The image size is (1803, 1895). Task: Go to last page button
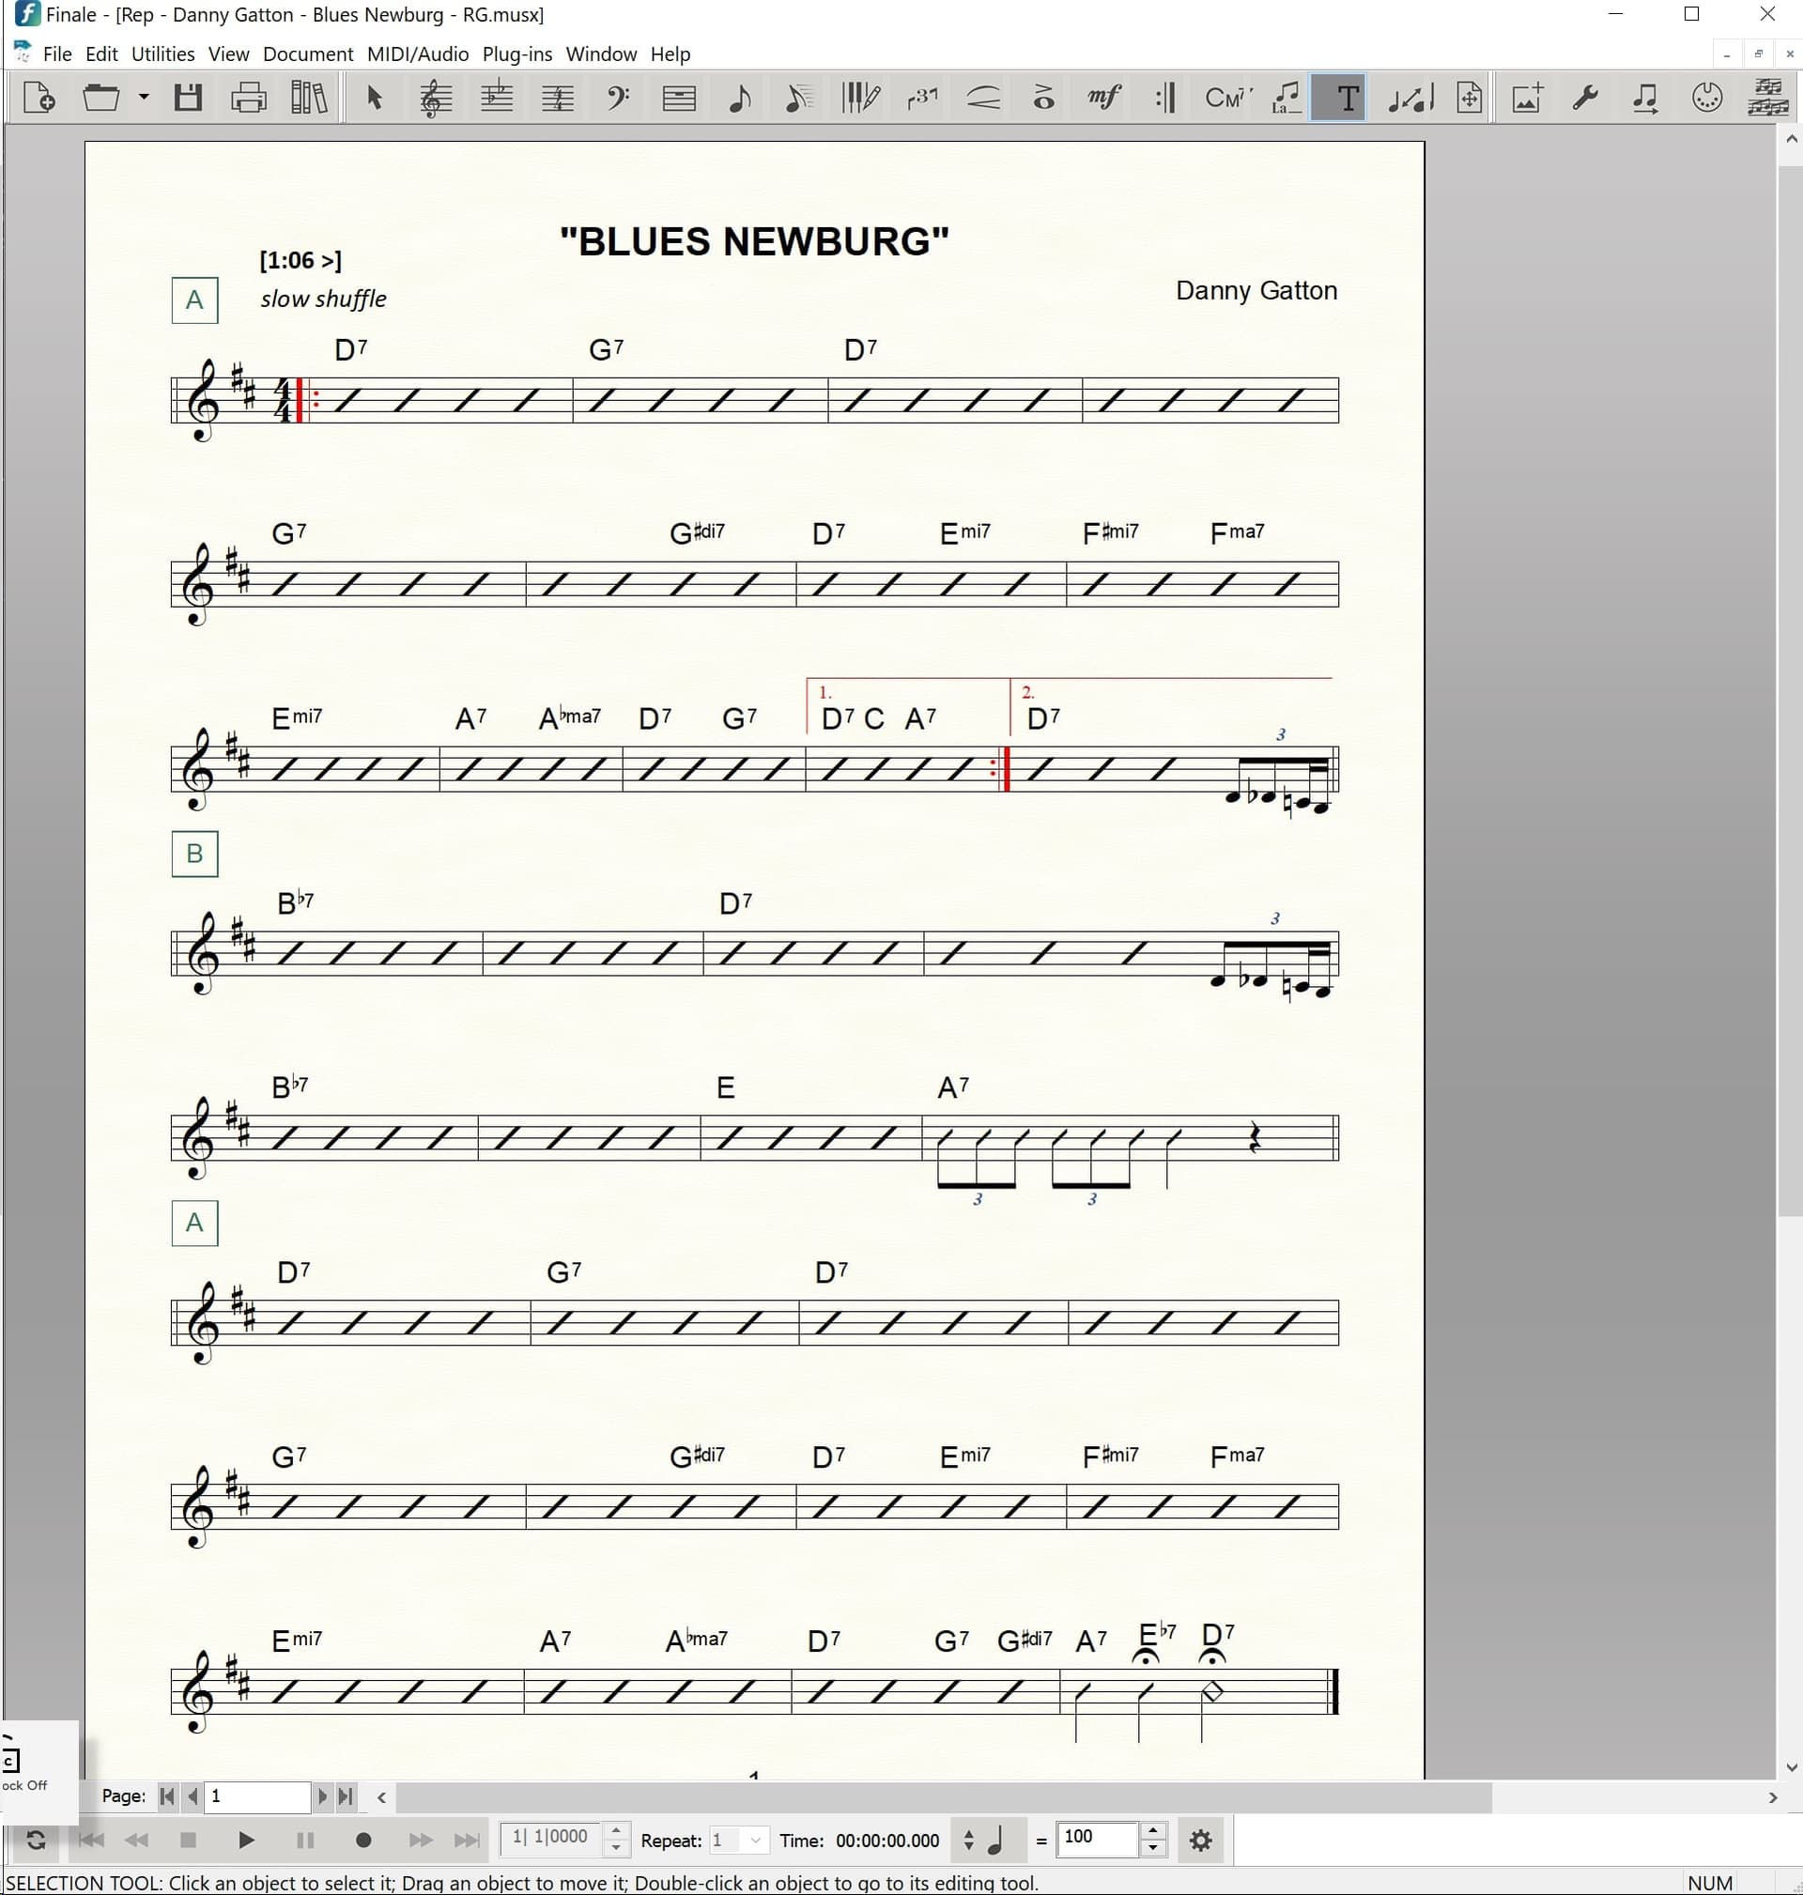[346, 1795]
